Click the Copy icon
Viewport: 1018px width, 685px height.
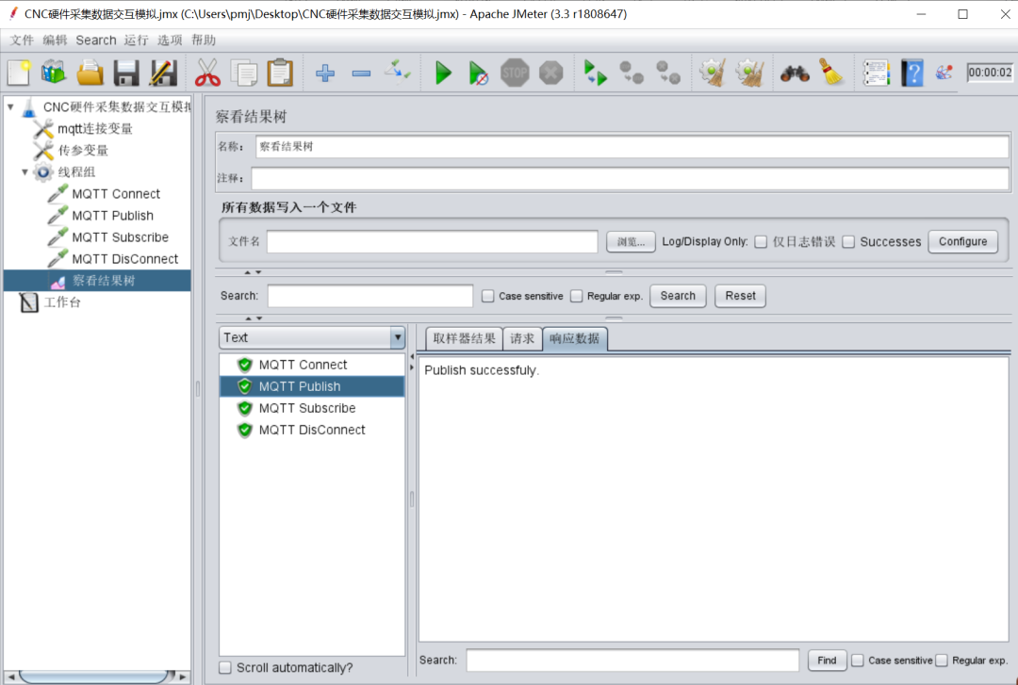pyautogui.click(x=244, y=73)
